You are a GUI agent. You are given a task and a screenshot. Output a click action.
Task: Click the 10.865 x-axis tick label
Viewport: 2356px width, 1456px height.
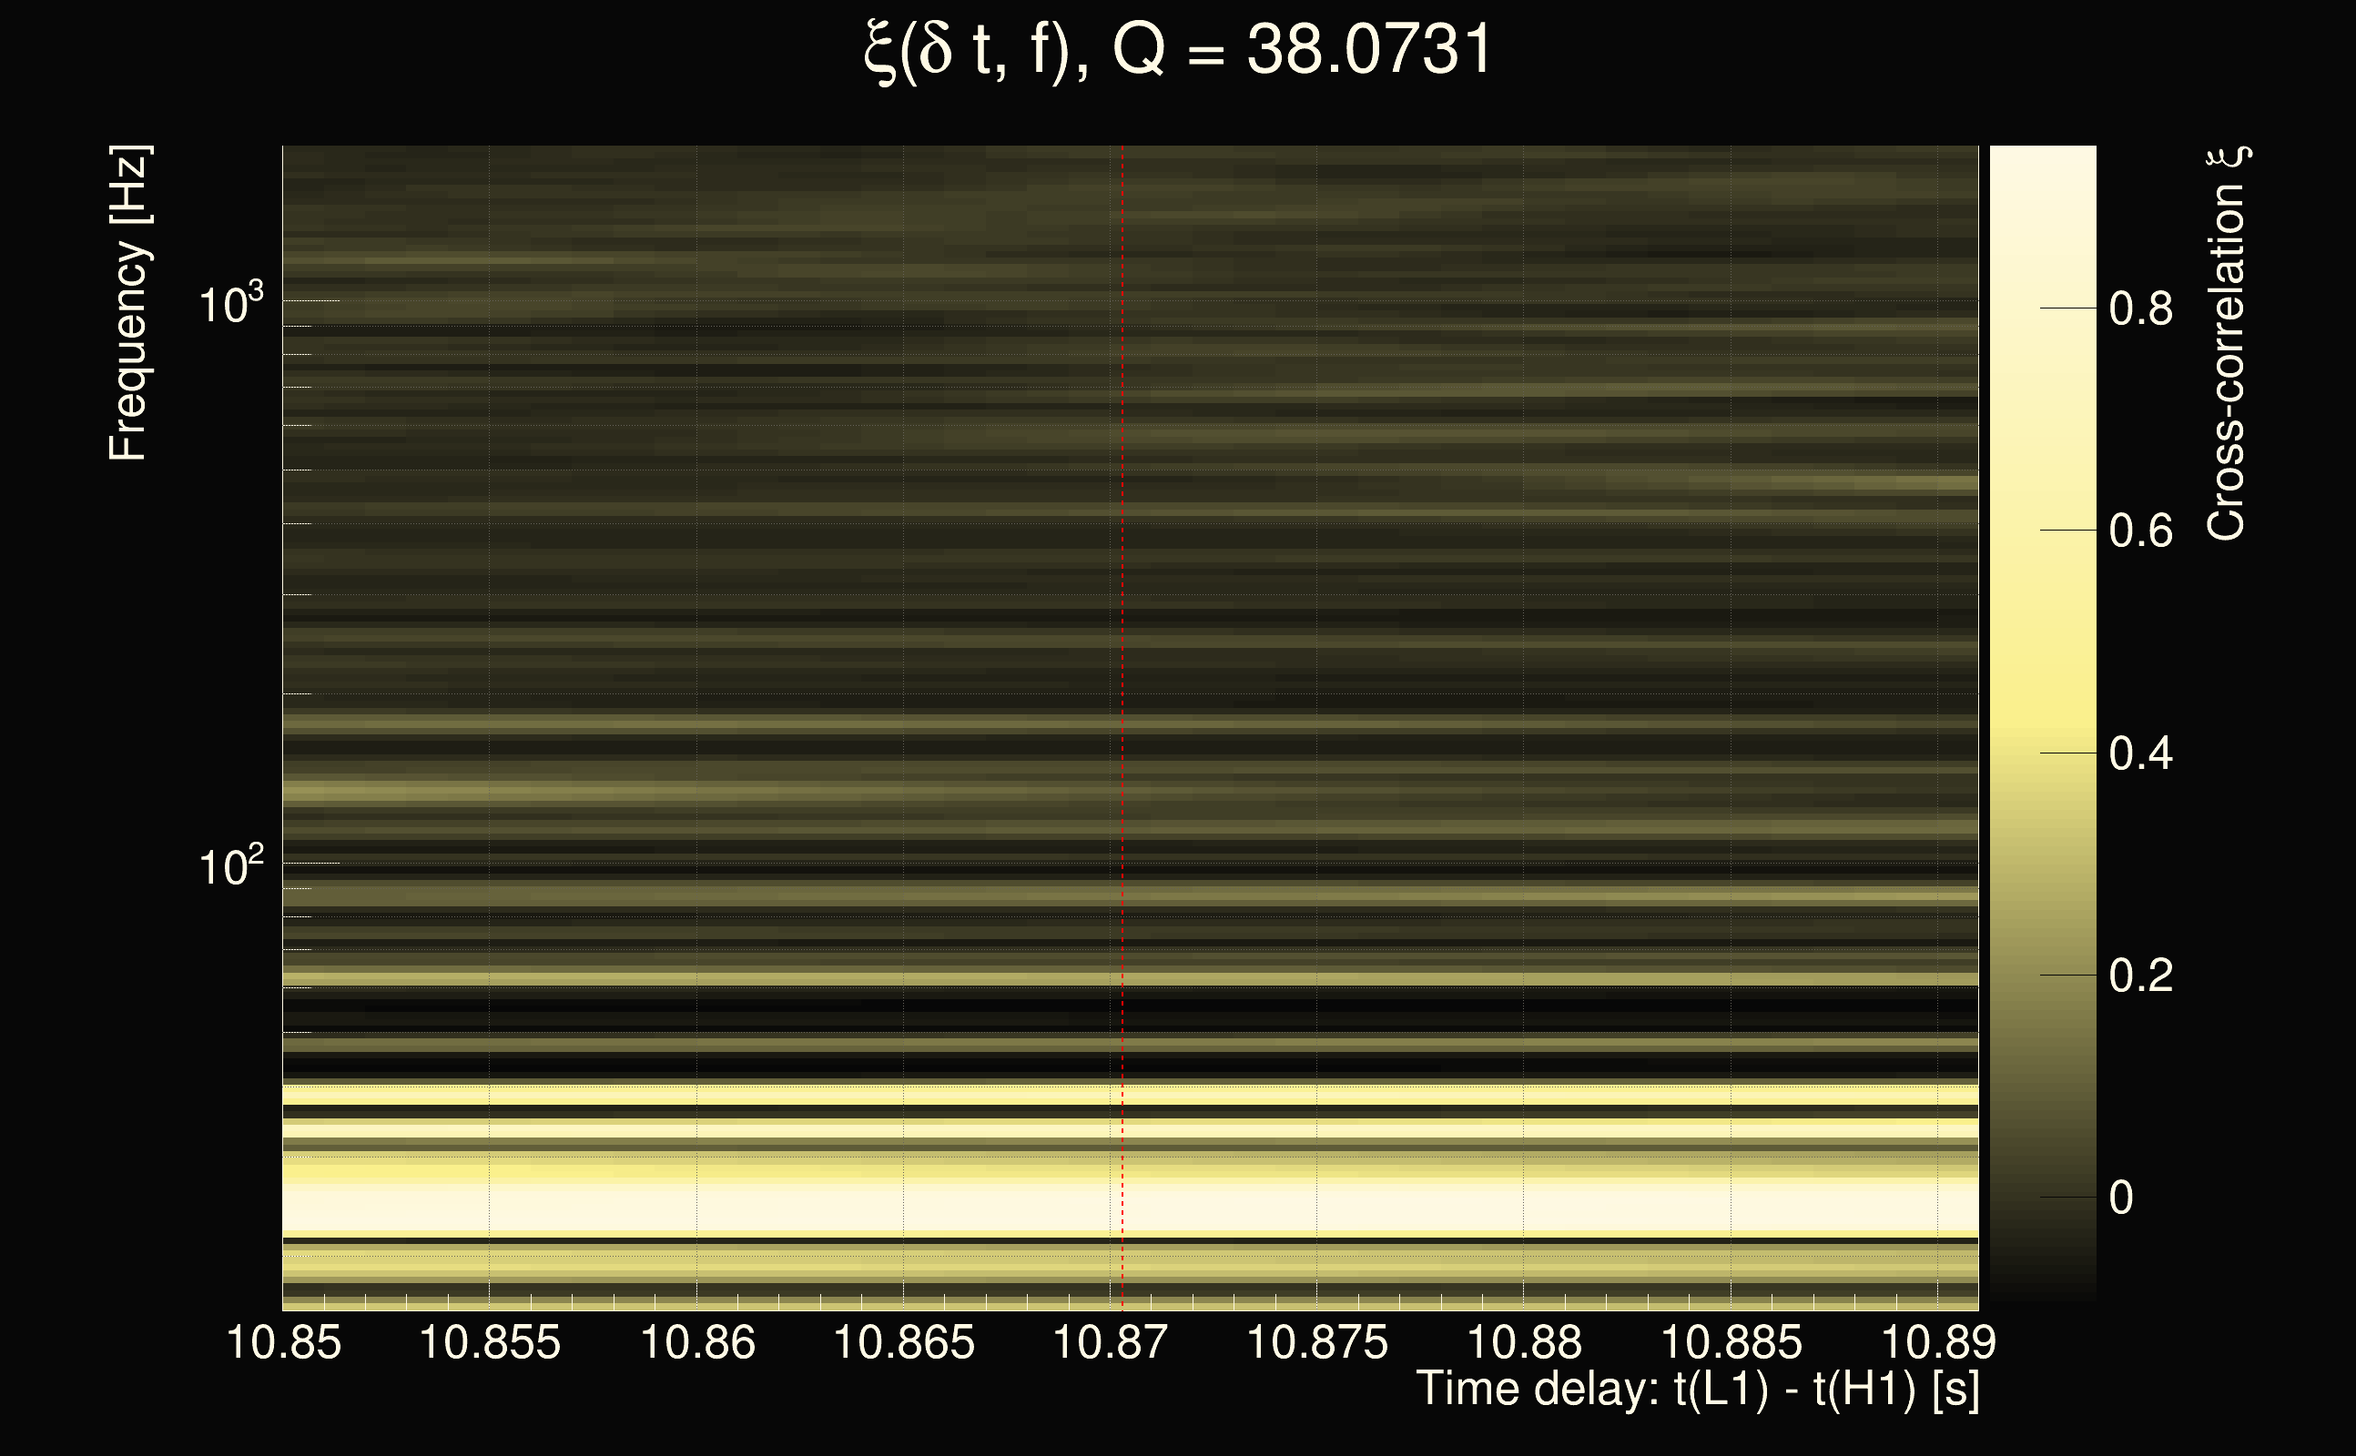pos(902,1342)
